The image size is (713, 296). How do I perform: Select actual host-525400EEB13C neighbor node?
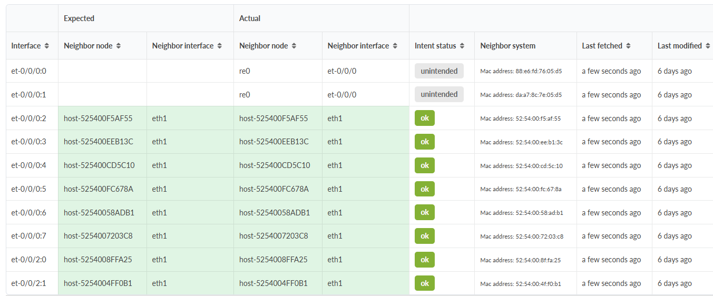point(274,142)
